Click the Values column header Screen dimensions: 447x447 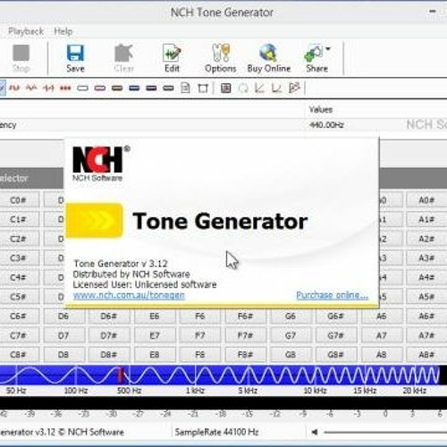point(321,109)
